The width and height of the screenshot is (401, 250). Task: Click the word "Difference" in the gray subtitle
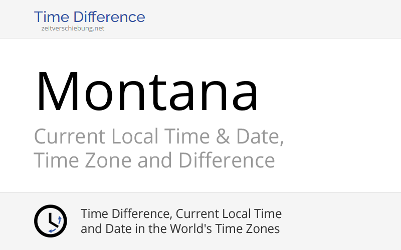(x=227, y=161)
